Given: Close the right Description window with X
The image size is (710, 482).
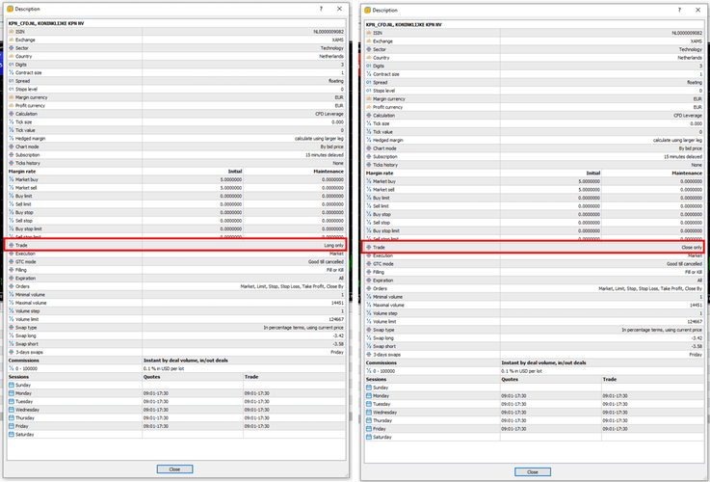Looking at the screenshot, I should coord(697,10).
